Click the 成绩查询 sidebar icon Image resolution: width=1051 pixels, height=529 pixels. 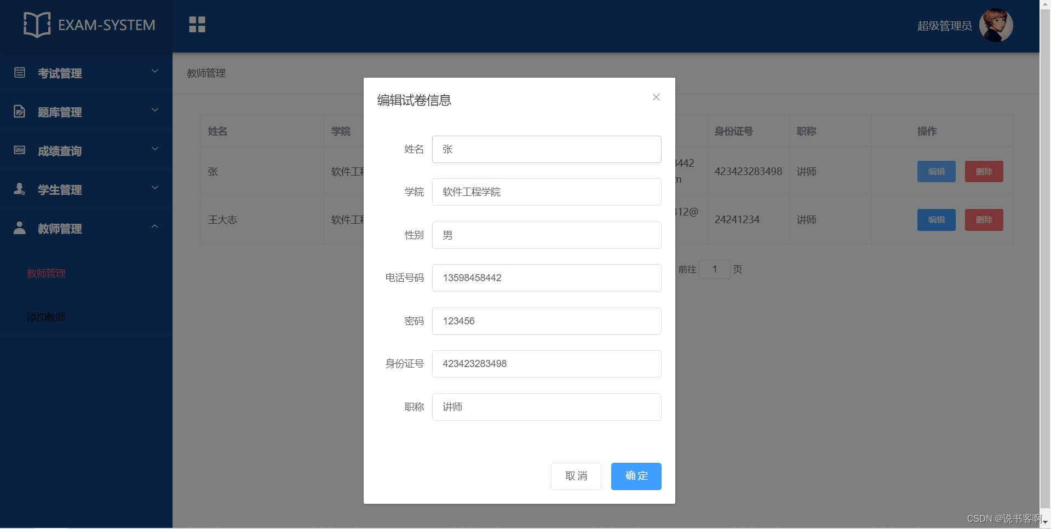(20, 150)
